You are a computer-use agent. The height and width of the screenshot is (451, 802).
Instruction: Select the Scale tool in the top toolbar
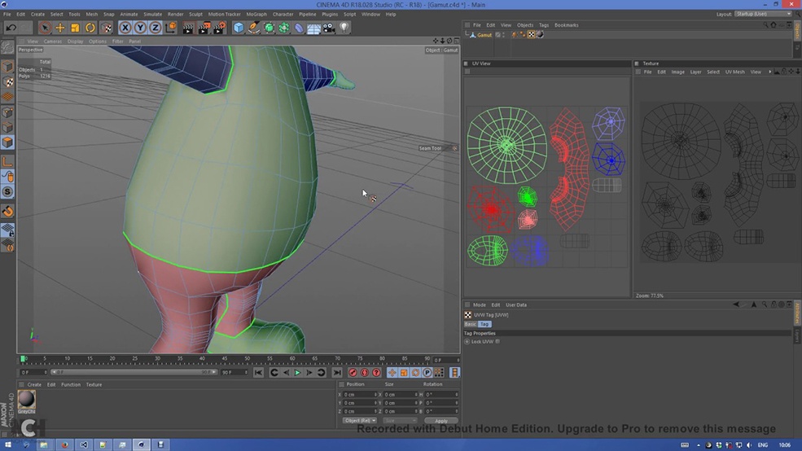pyautogui.click(x=75, y=28)
